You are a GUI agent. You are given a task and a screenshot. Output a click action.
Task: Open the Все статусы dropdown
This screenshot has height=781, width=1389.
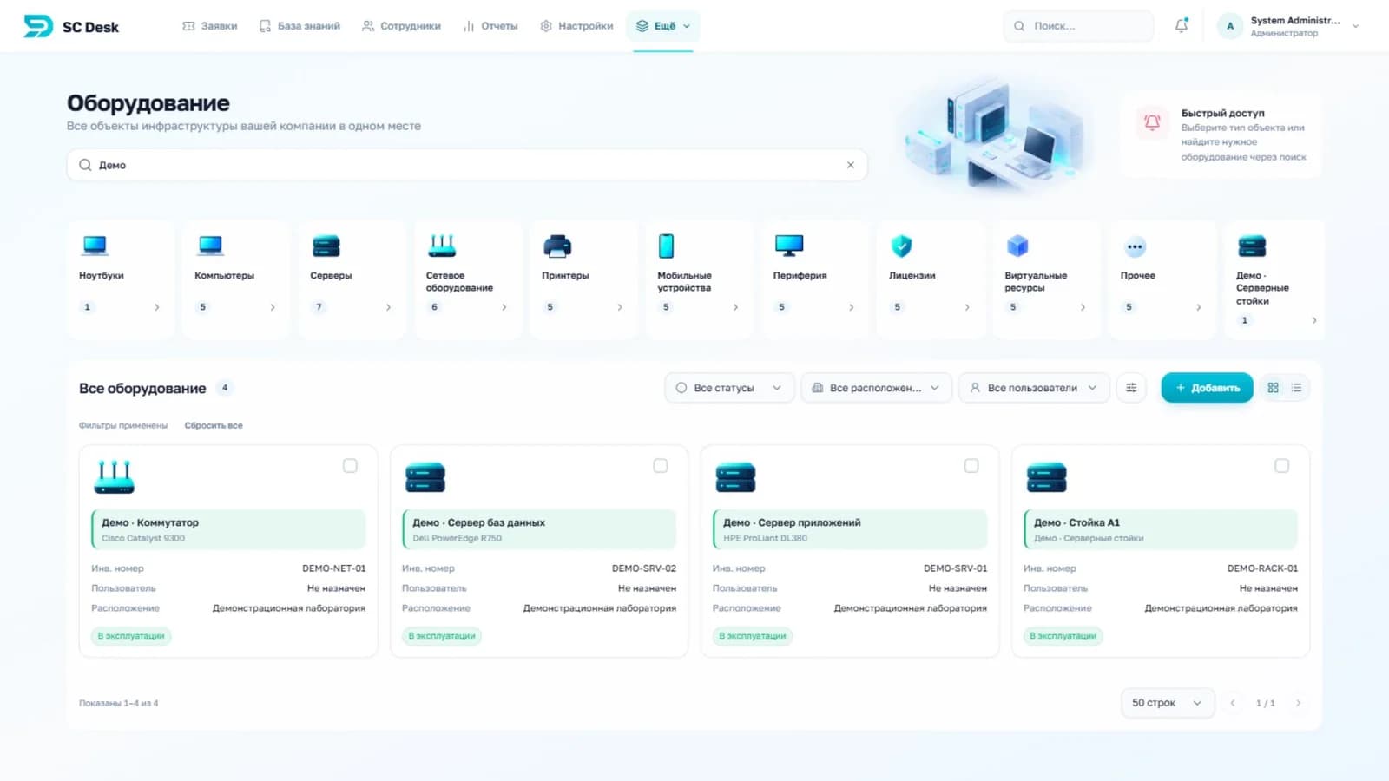click(x=729, y=388)
